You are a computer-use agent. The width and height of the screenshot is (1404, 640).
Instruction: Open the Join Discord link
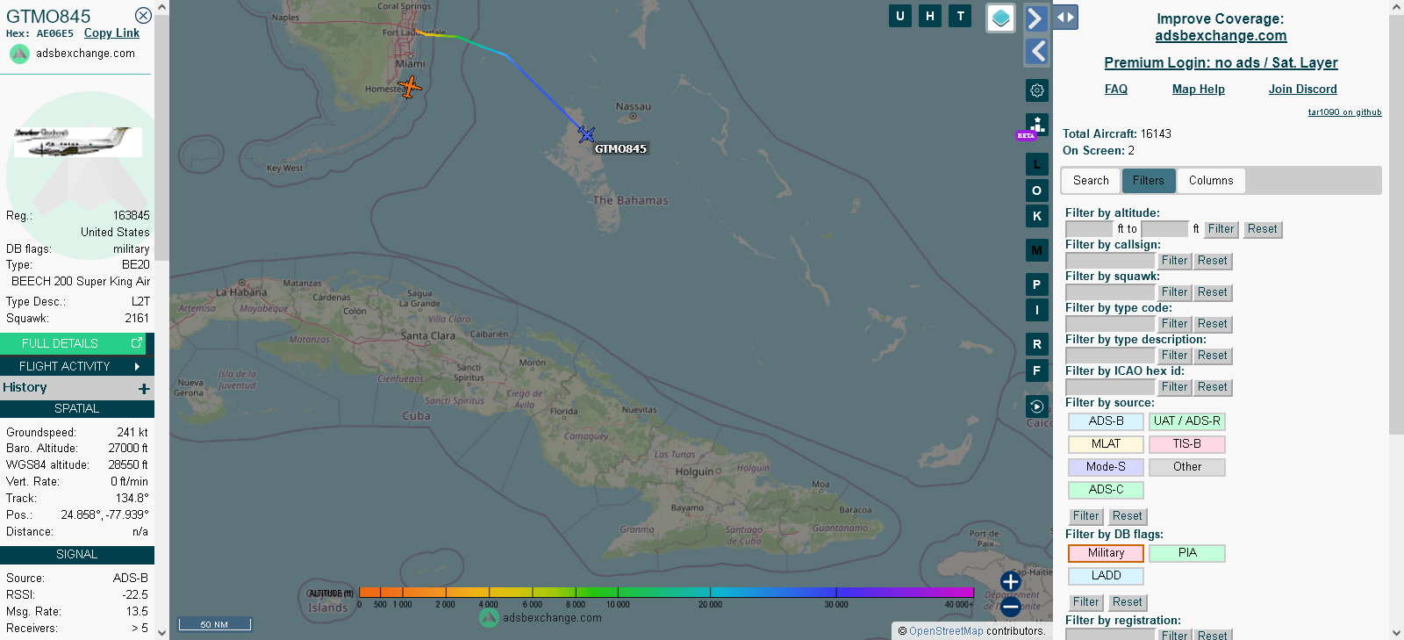(1303, 90)
